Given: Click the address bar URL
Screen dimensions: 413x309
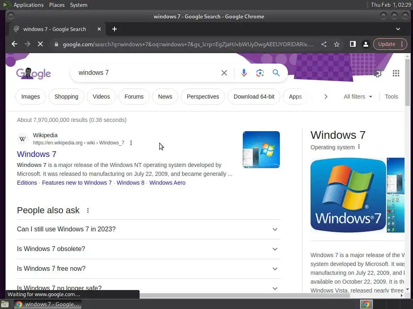Looking at the screenshot, I should click(x=188, y=44).
